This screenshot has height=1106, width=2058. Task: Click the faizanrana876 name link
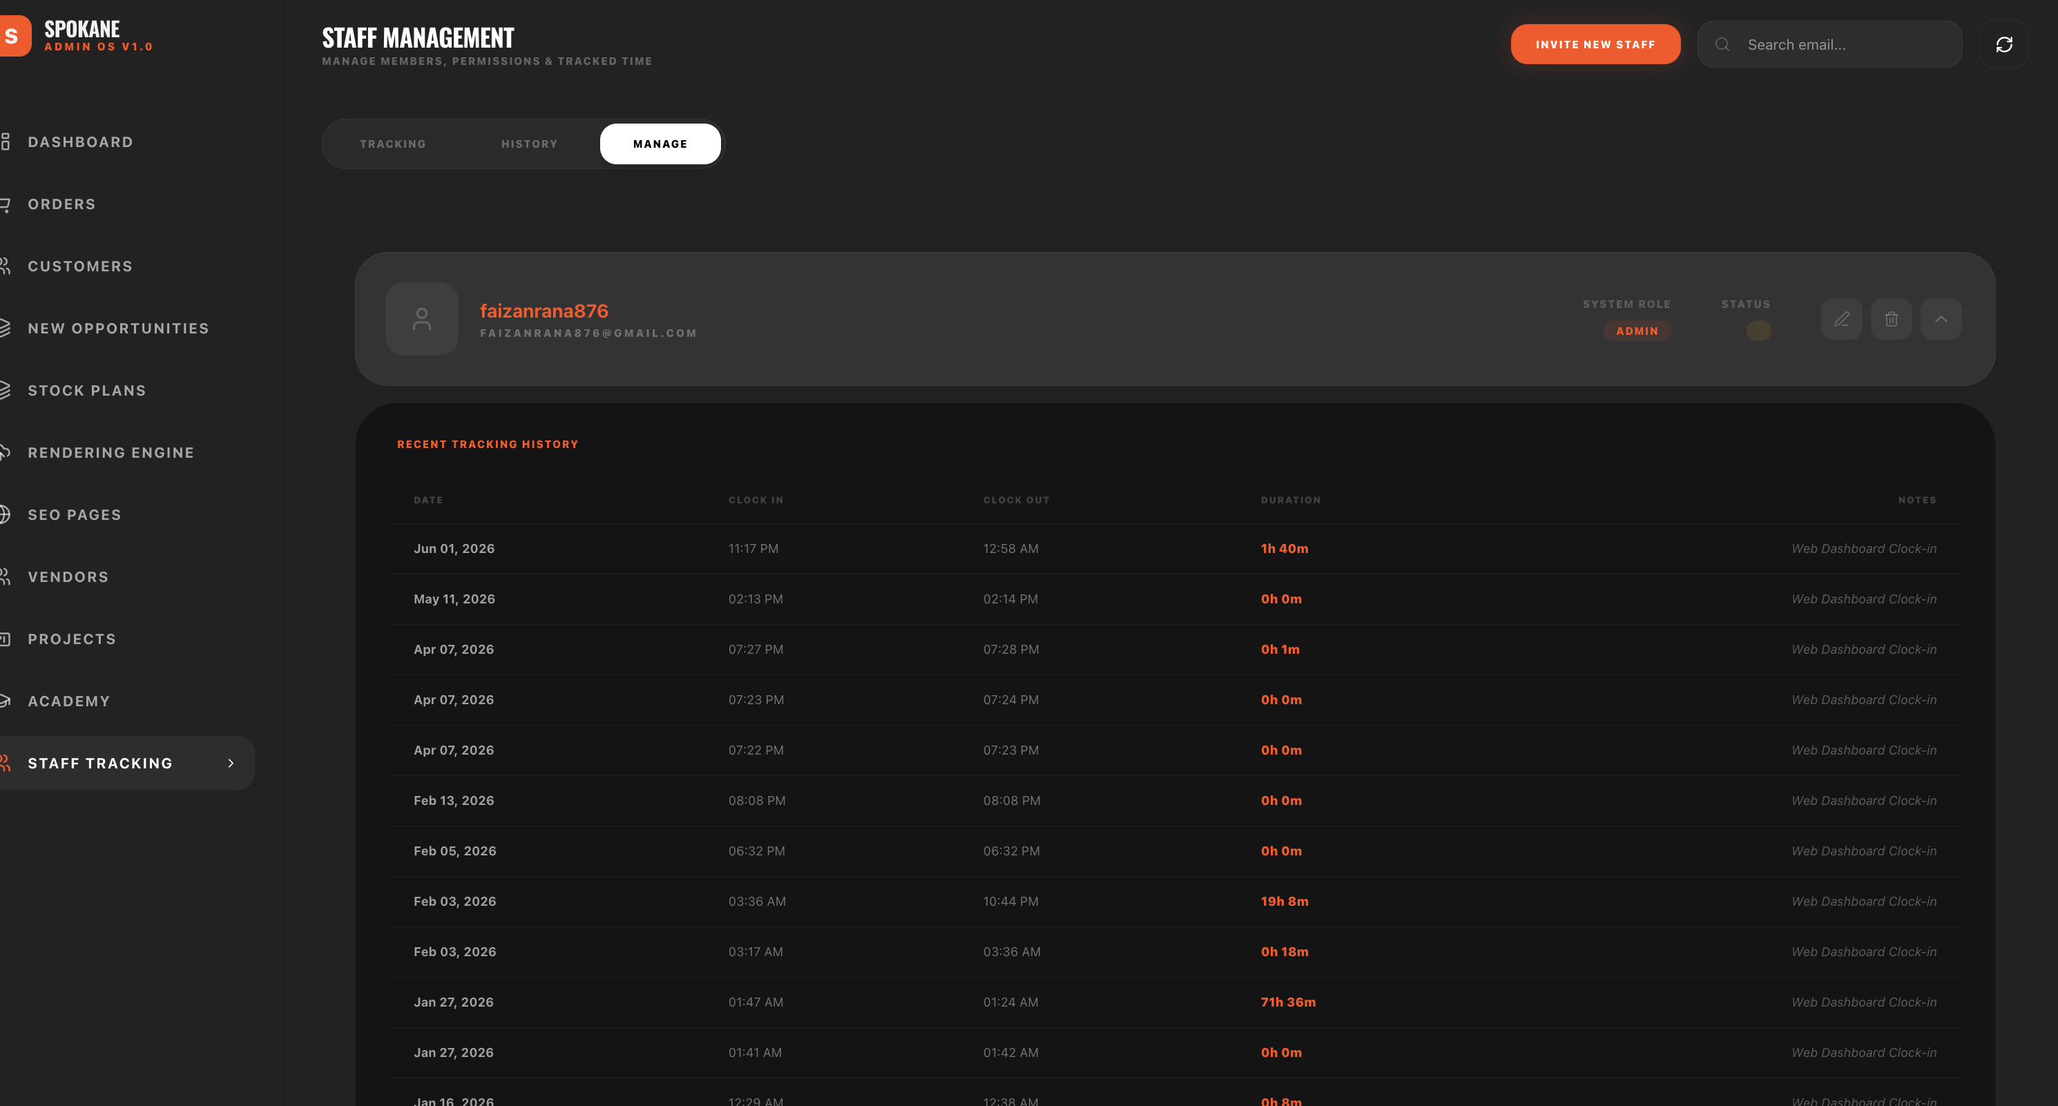click(x=544, y=311)
